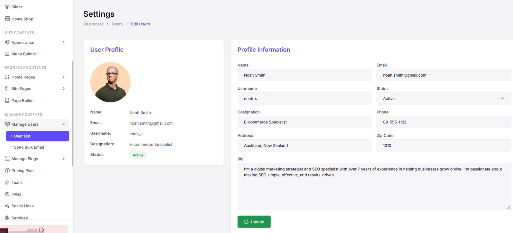The height and width of the screenshot is (233, 513).
Task: Open Send Bulk Email menu item
Action: click(29, 147)
